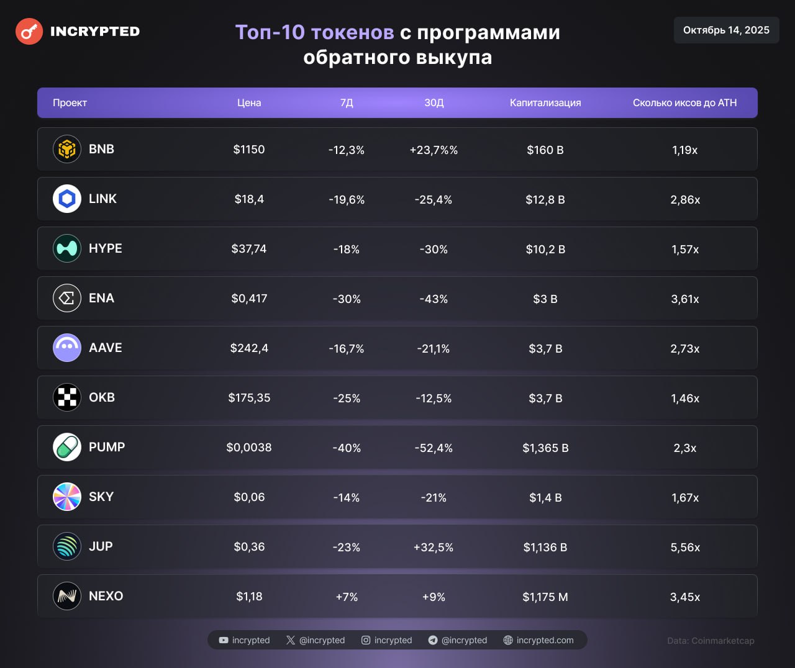The height and width of the screenshot is (668, 795).
Task: Click the Цена column header
Action: pyautogui.click(x=249, y=103)
